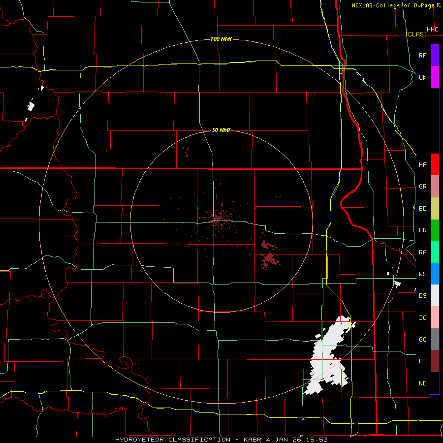This screenshot has width=443, height=443.
Task: Click the blue WS legend swatch
Action: point(435,274)
